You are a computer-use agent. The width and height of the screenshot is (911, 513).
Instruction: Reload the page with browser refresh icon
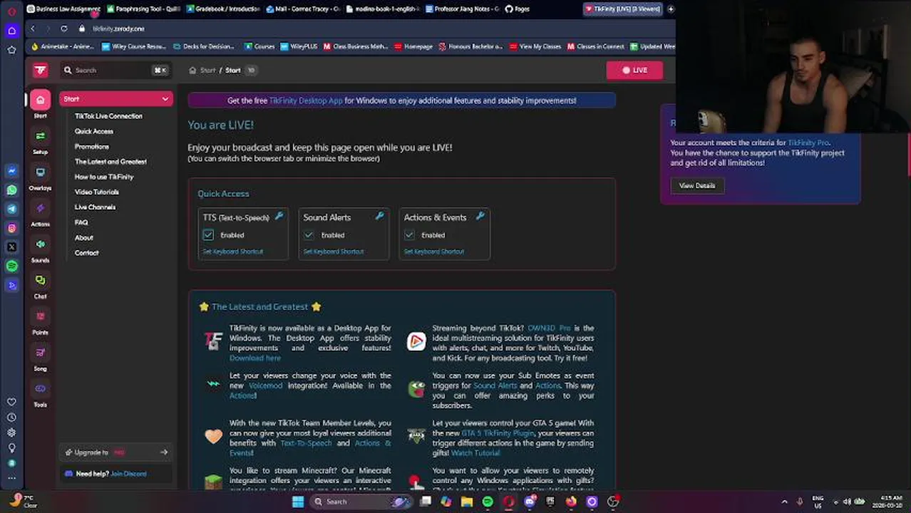click(64, 28)
